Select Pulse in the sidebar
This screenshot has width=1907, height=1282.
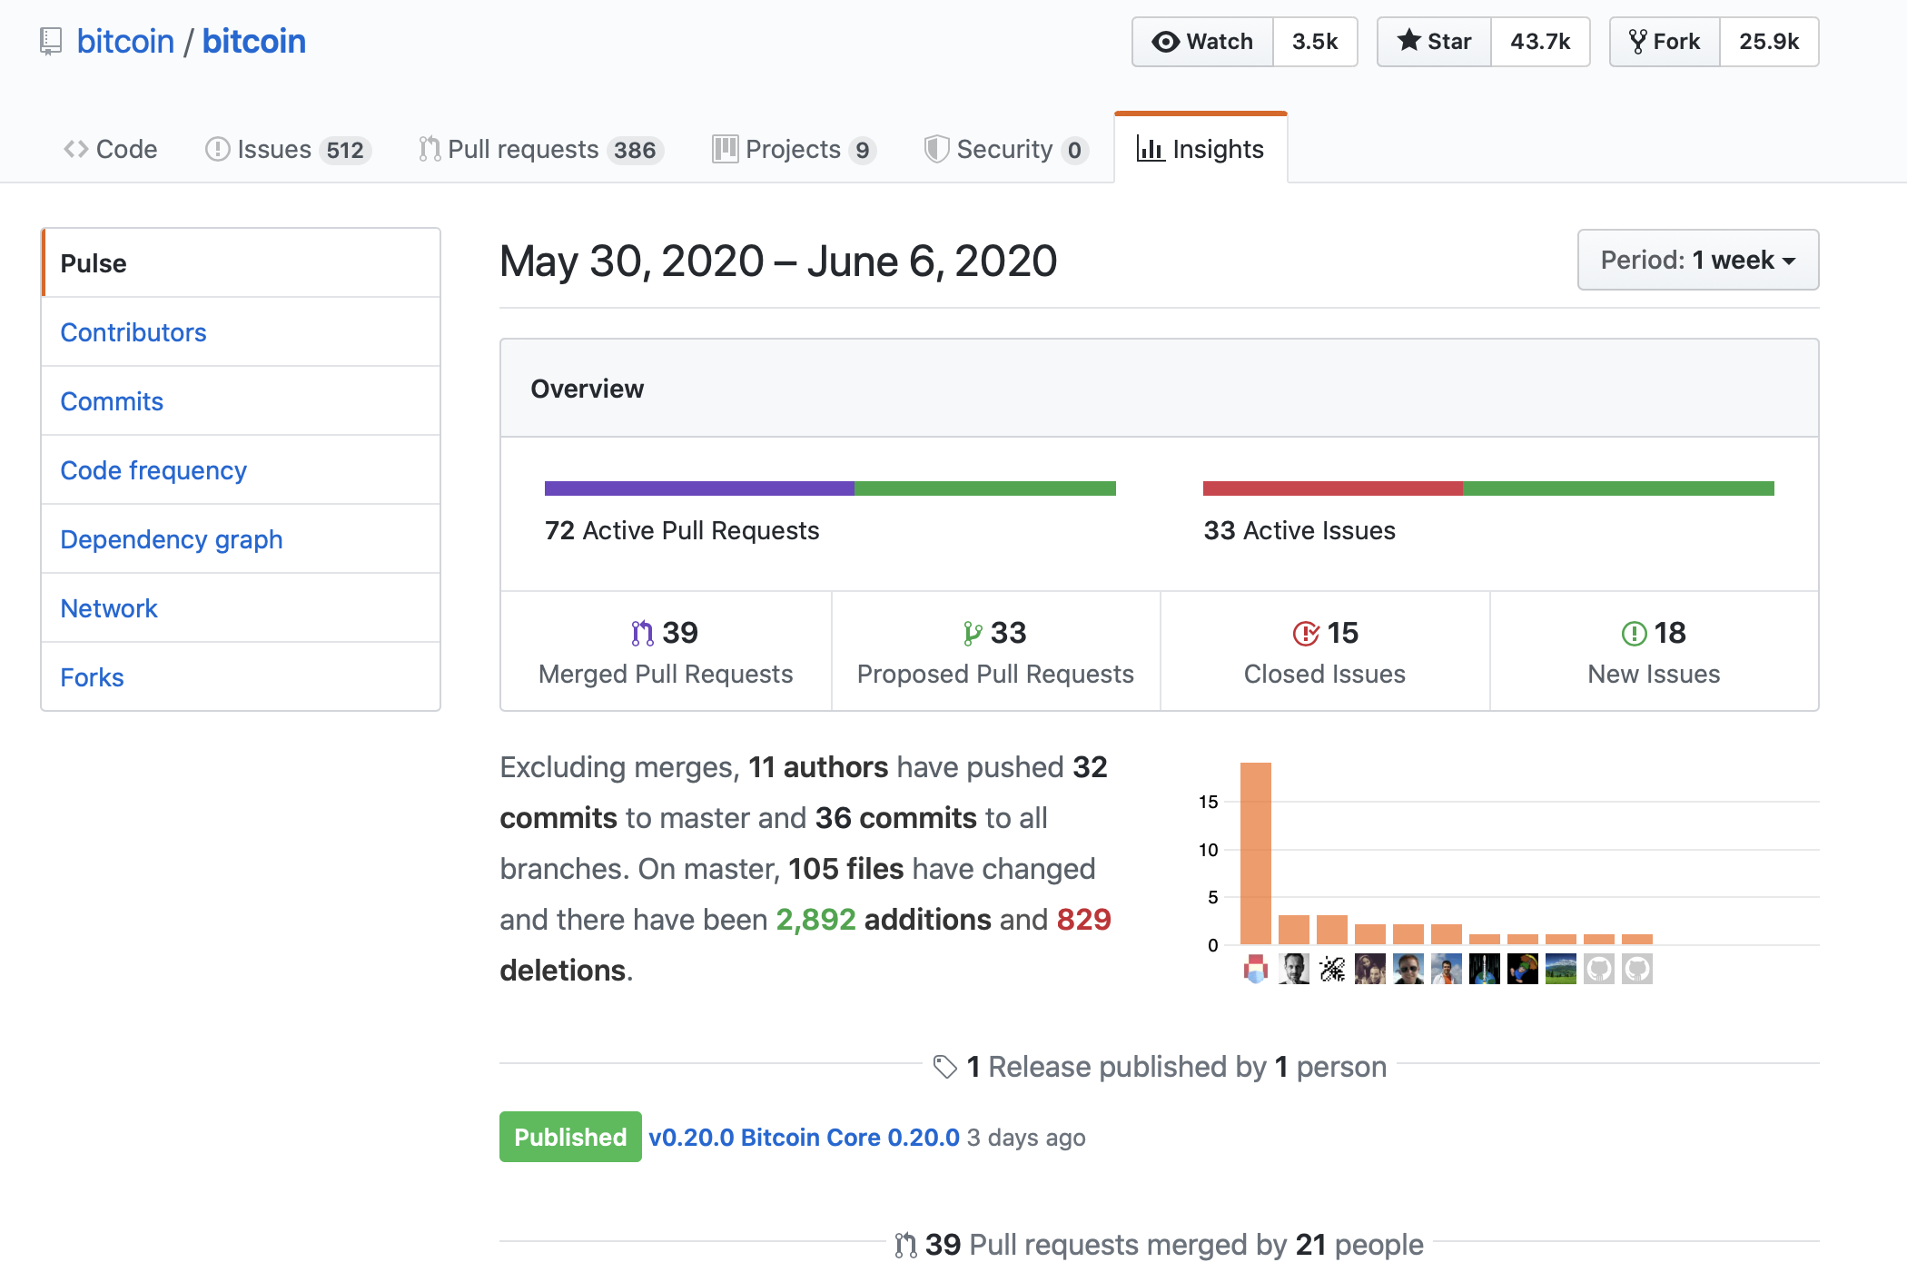(x=242, y=263)
